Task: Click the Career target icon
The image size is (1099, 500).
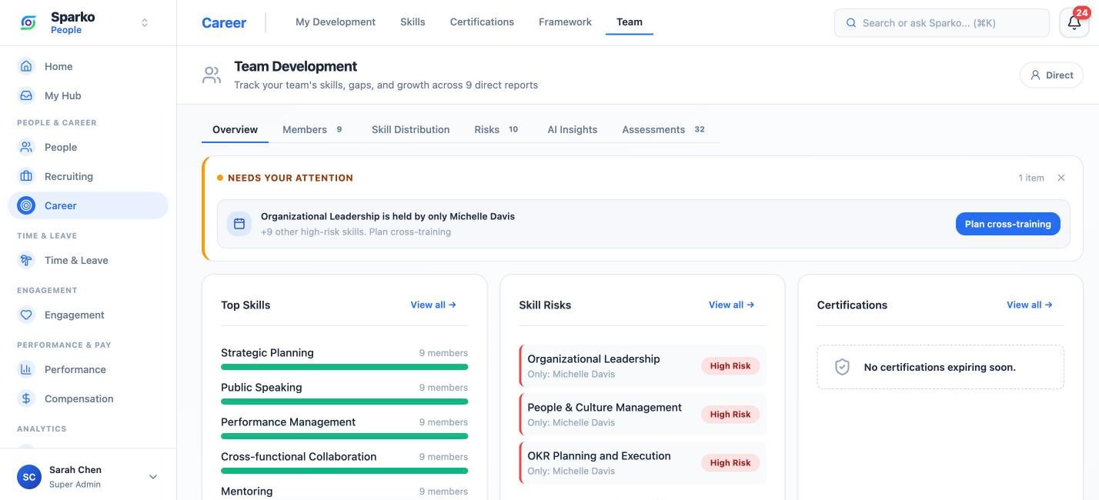Action: click(x=26, y=205)
